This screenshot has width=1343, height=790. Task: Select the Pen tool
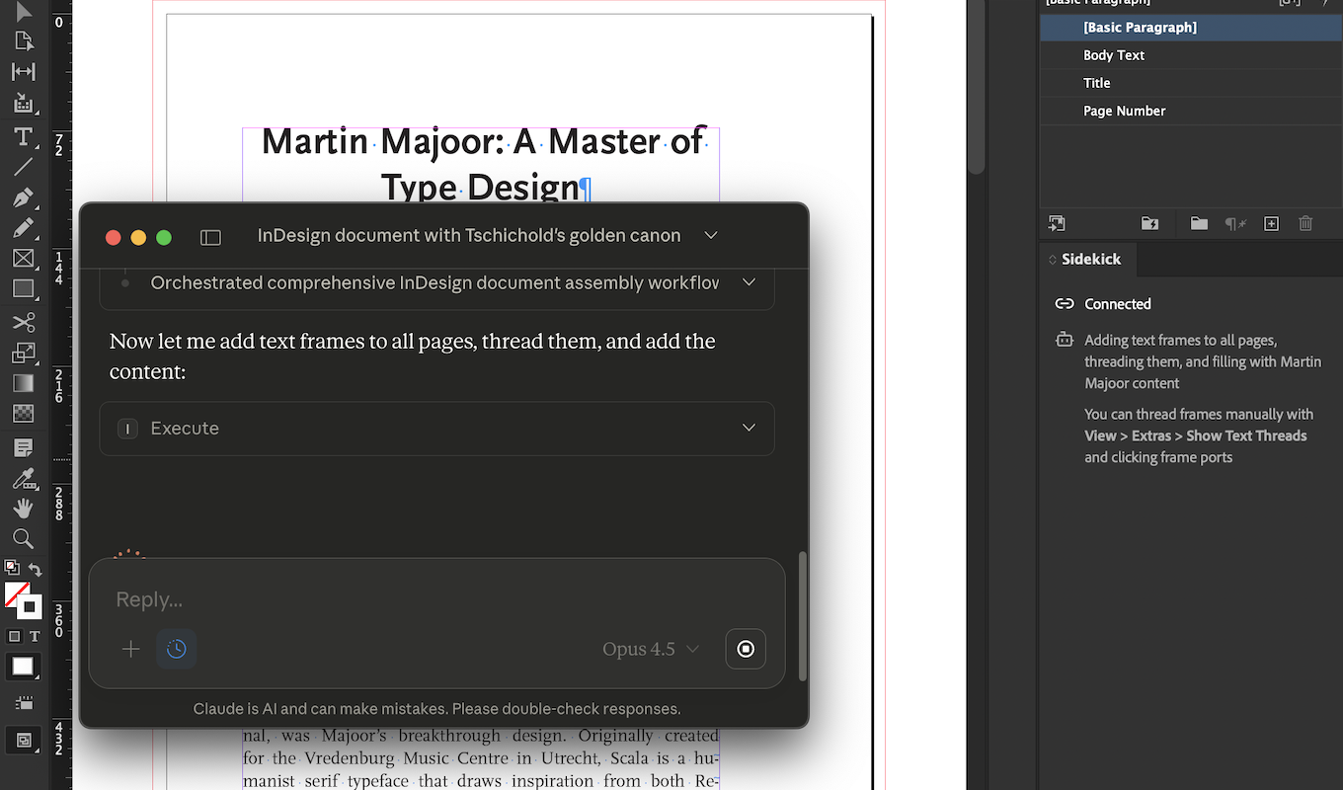[24, 197]
